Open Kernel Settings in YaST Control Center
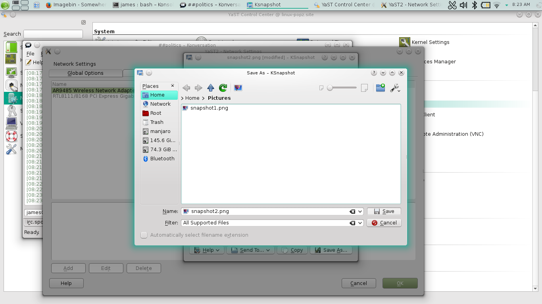 pos(424,42)
